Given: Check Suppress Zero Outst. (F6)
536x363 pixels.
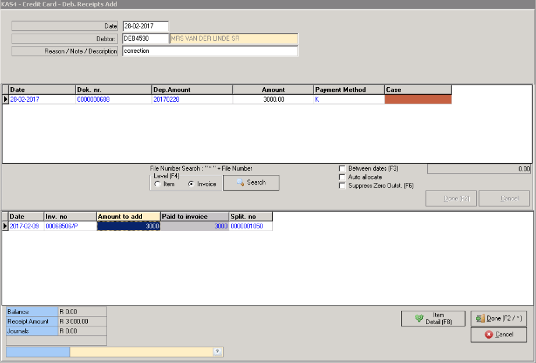Looking at the screenshot, I should point(342,185).
